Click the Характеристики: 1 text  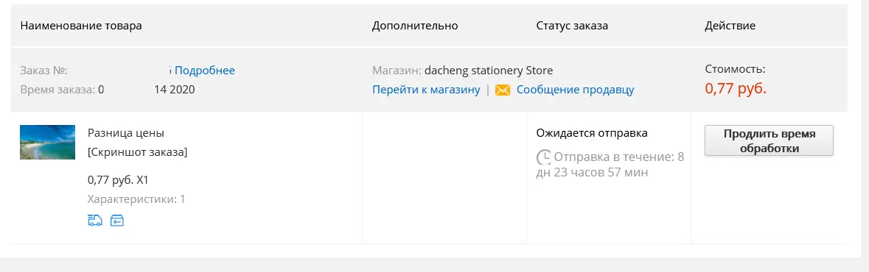(x=136, y=199)
